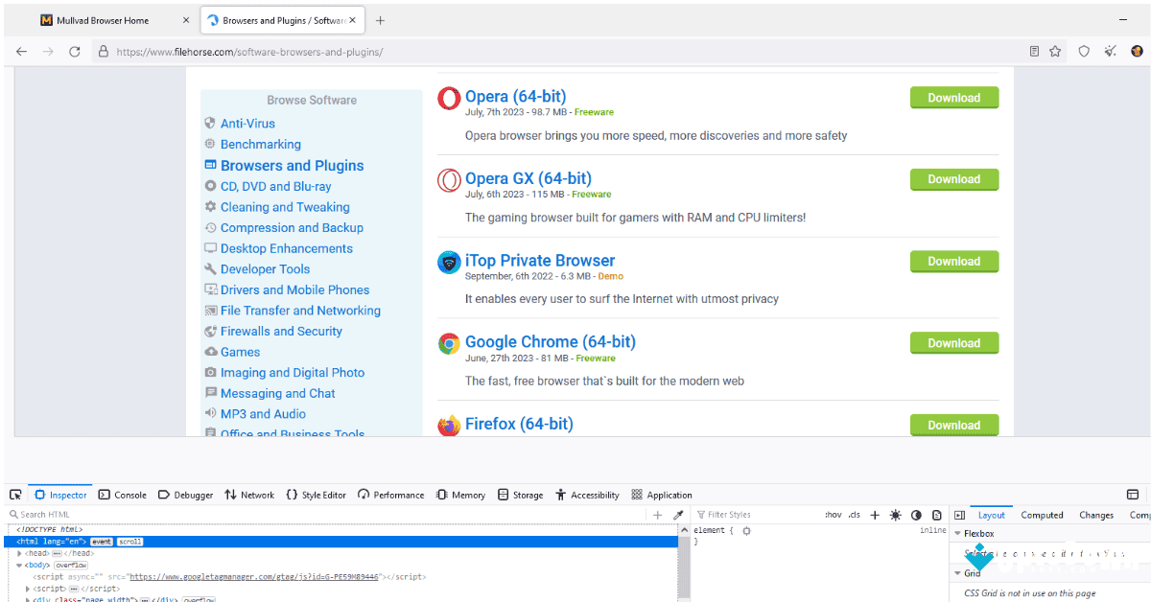
Task: Collapse the Flexbox section in the Layout panel
Action: tap(959, 533)
